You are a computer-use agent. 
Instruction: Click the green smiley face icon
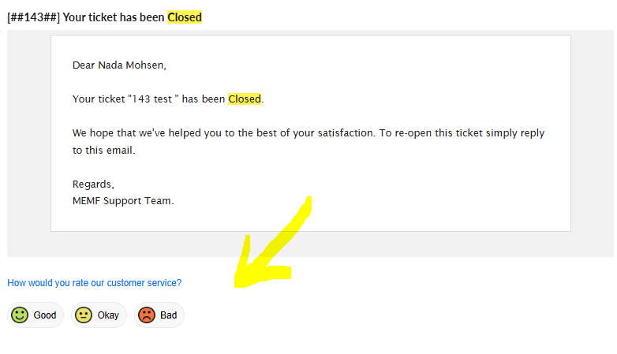(20, 315)
